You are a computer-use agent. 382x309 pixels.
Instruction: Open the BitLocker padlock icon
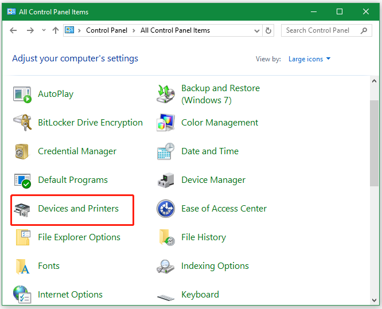coord(22,123)
